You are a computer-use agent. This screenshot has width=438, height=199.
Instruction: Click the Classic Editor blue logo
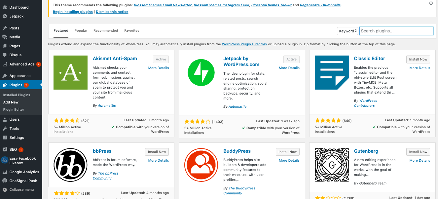tap(332, 72)
